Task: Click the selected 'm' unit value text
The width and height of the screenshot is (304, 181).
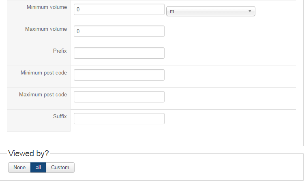Action: 172,11
